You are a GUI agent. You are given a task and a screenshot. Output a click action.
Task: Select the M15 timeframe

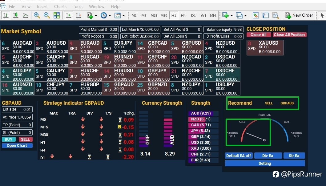[154, 16]
